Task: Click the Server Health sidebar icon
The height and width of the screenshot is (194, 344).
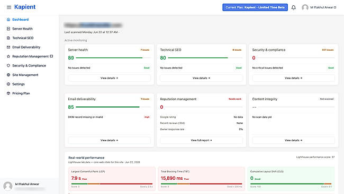Action: 8,28
